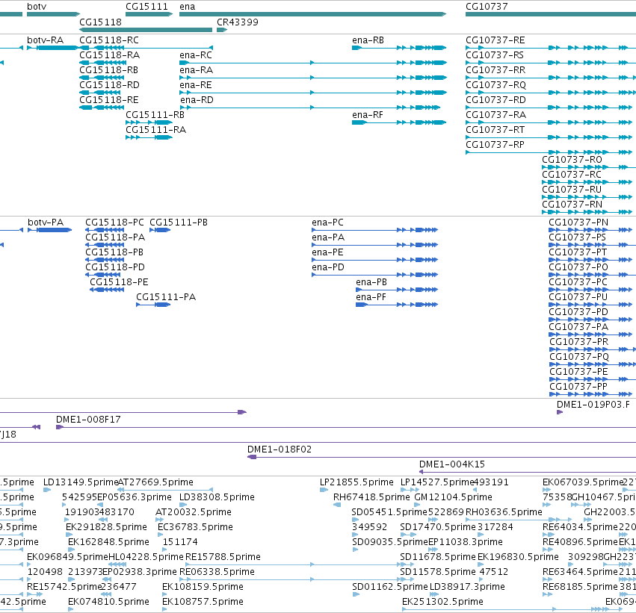Image resolution: width=636 pixels, height=613 pixels.
Task: Click the ena-PA protein label
Action: (x=328, y=237)
